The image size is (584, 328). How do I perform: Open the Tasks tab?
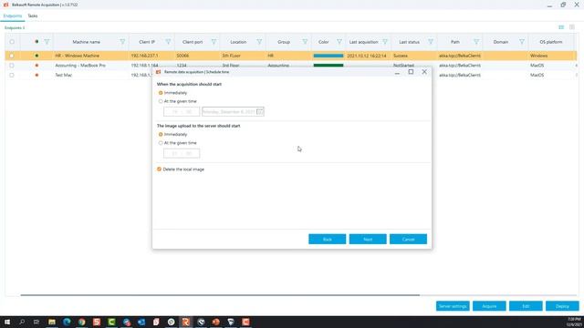pos(33,16)
